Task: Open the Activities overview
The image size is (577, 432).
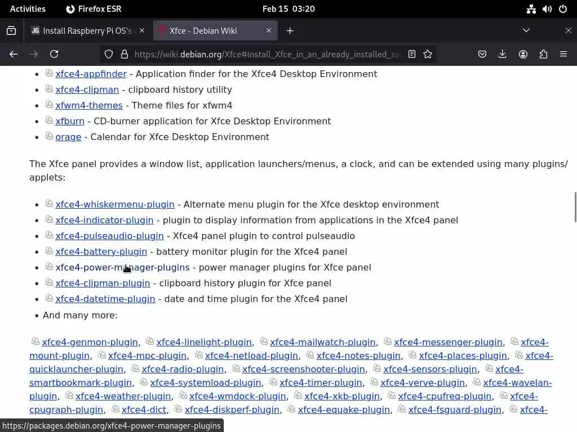Action: pos(28,9)
